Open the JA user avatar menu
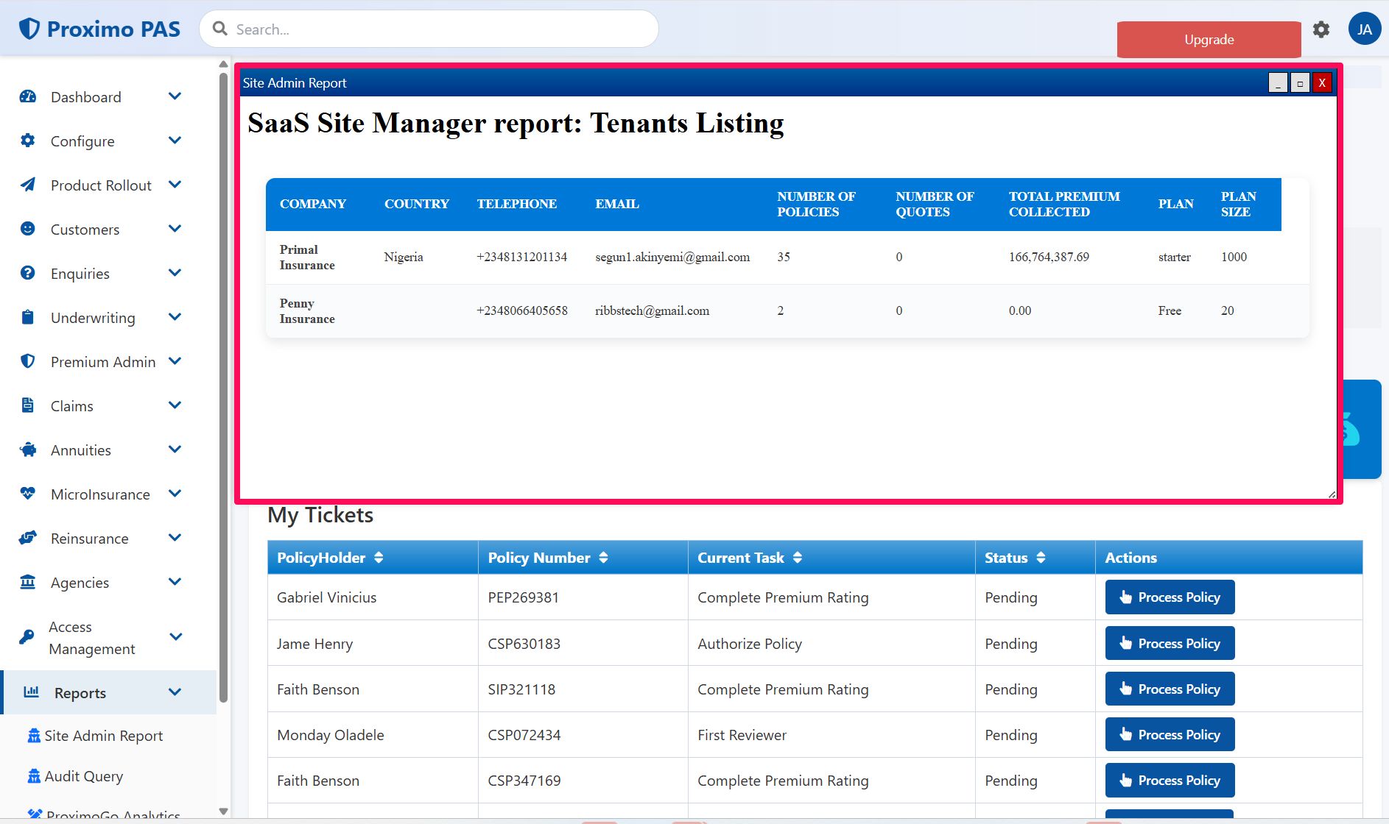The image size is (1389, 824). coord(1364,29)
